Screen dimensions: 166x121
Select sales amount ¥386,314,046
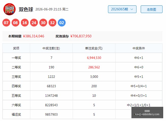click(34, 36)
